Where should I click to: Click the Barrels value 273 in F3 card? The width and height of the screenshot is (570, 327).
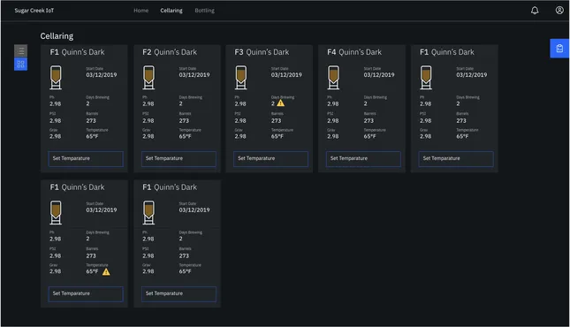(277, 120)
